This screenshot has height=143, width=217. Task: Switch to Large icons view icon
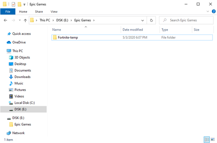[x=213, y=139]
